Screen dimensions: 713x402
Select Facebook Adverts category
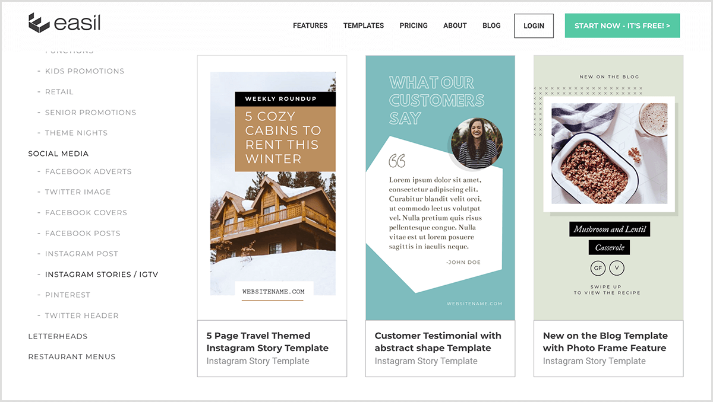pos(89,171)
